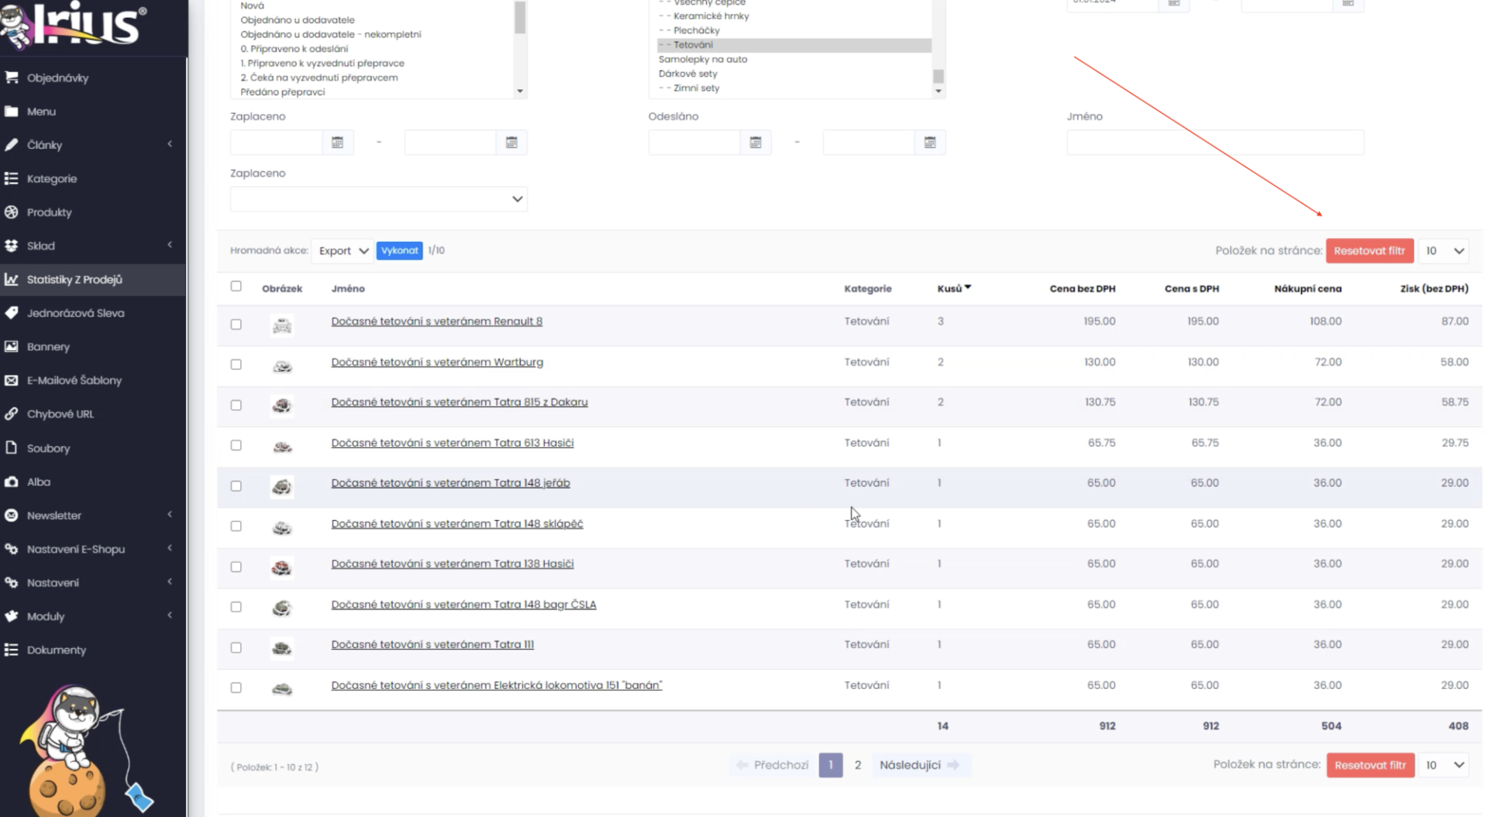Check the Tatra 138 Hasiči row checkbox
1488x817 pixels.
(x=236, y=567)
